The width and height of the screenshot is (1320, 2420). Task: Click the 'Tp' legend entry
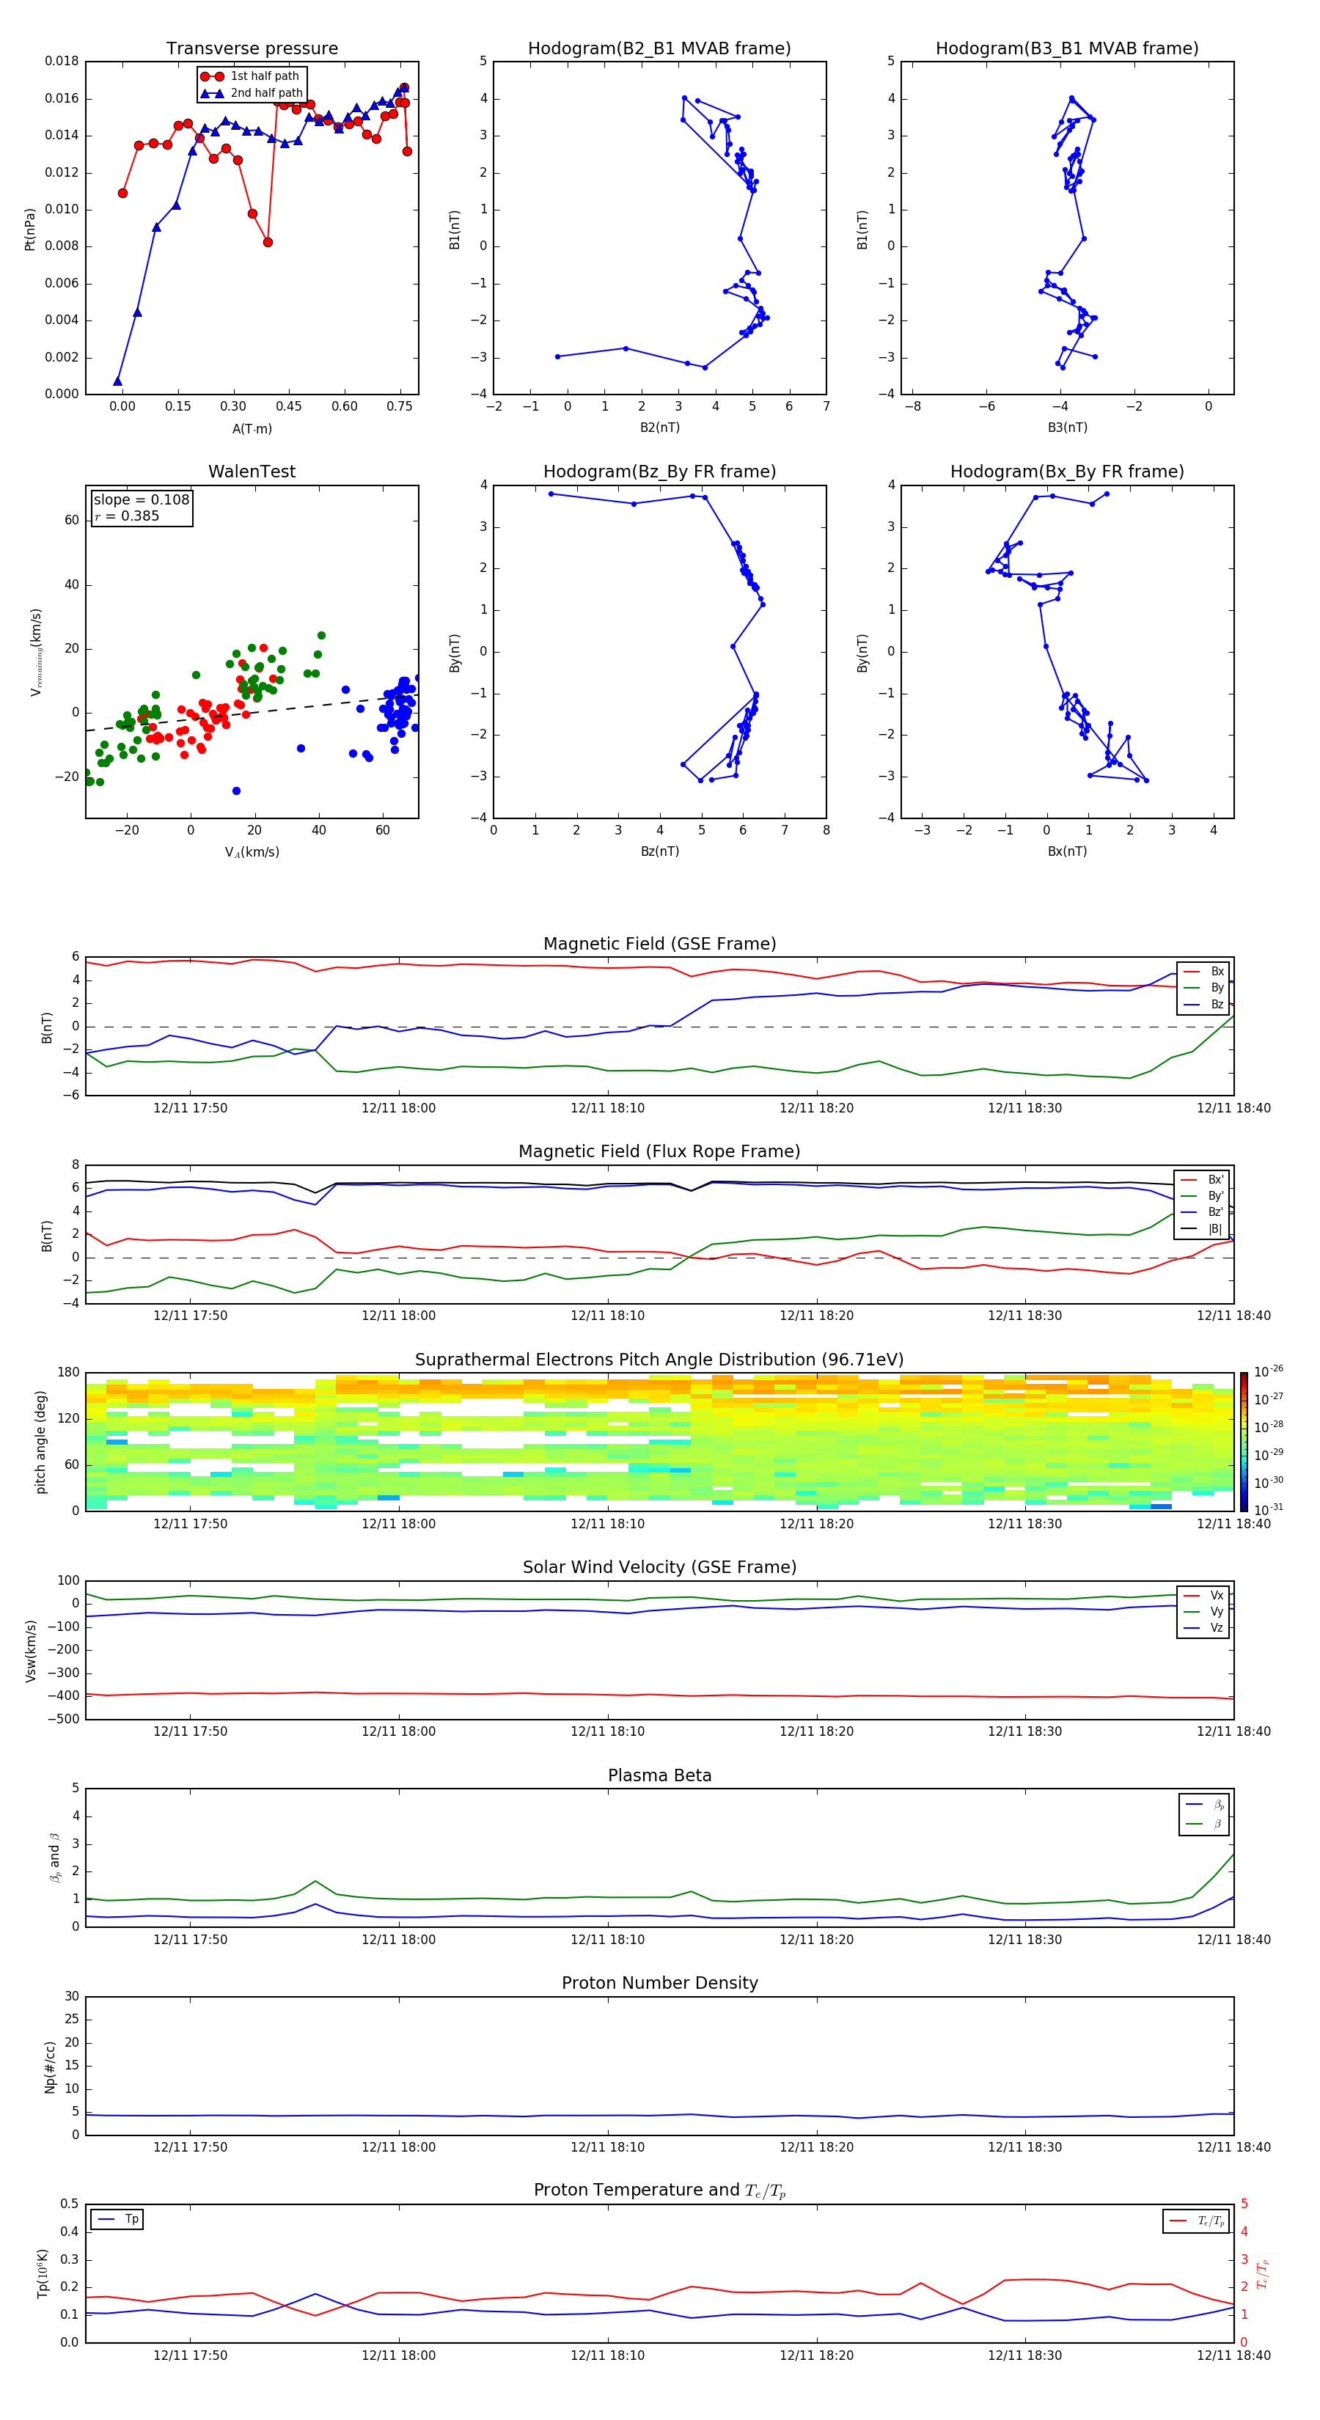click(117, 2219)
